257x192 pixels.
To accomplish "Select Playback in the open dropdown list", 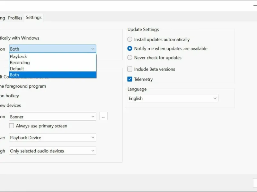I will click(19, 57).
